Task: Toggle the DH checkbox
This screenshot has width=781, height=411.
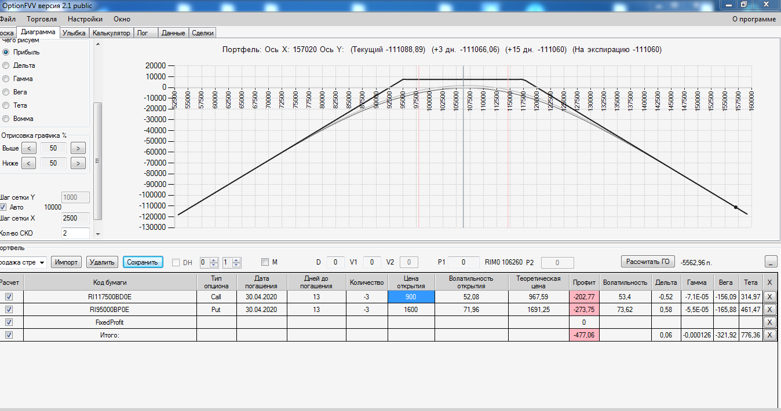Action: tap(176, 262)
